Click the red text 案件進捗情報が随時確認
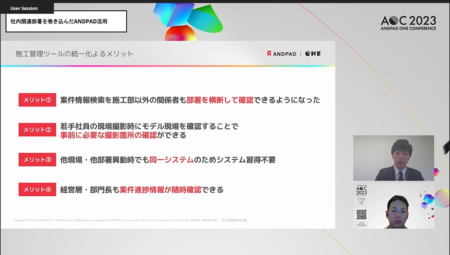The width and height of the screenshot is (450, 255). 161,190
